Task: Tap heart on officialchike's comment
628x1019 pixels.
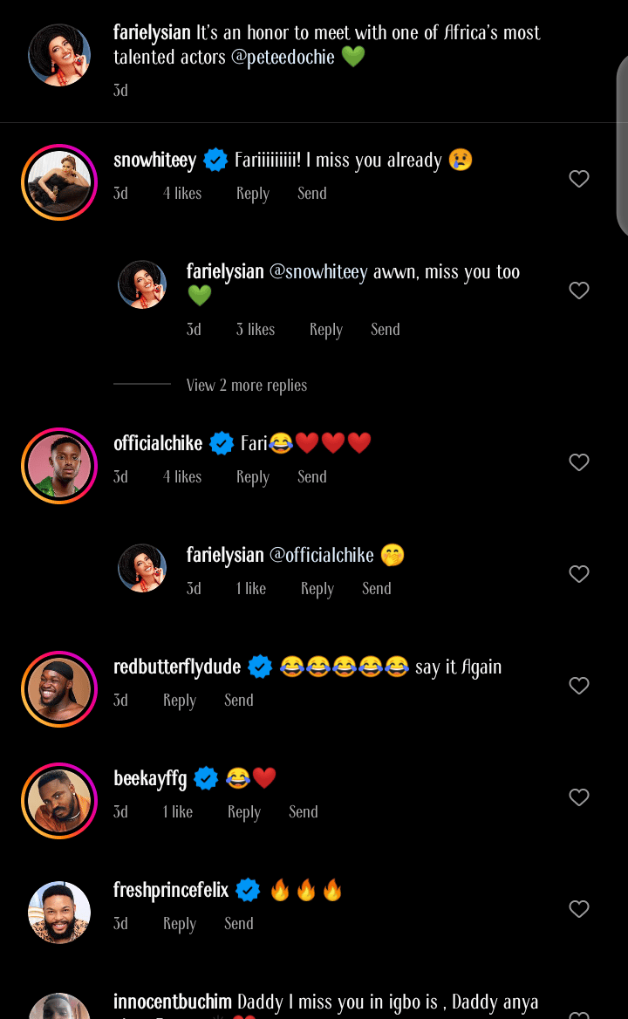Action: pyautogui.click(x=579, y=462)
